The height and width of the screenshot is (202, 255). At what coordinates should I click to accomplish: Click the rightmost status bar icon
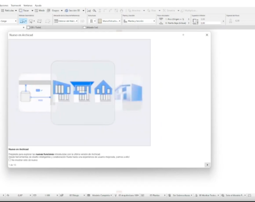click(250, 195)
